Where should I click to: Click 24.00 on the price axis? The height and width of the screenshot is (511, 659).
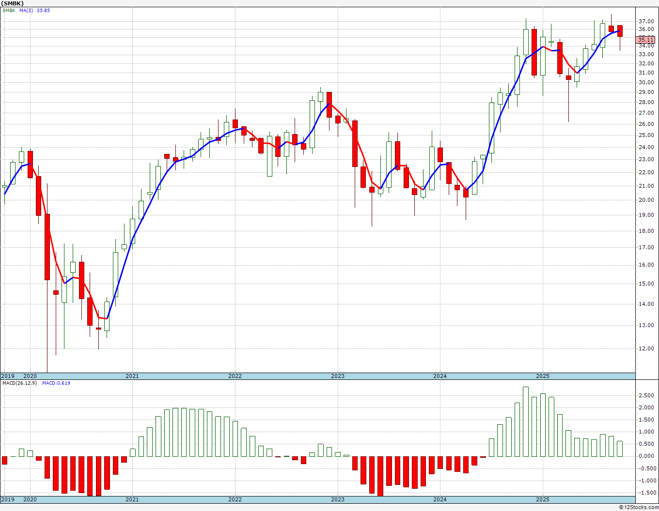(x=646, y=147)
